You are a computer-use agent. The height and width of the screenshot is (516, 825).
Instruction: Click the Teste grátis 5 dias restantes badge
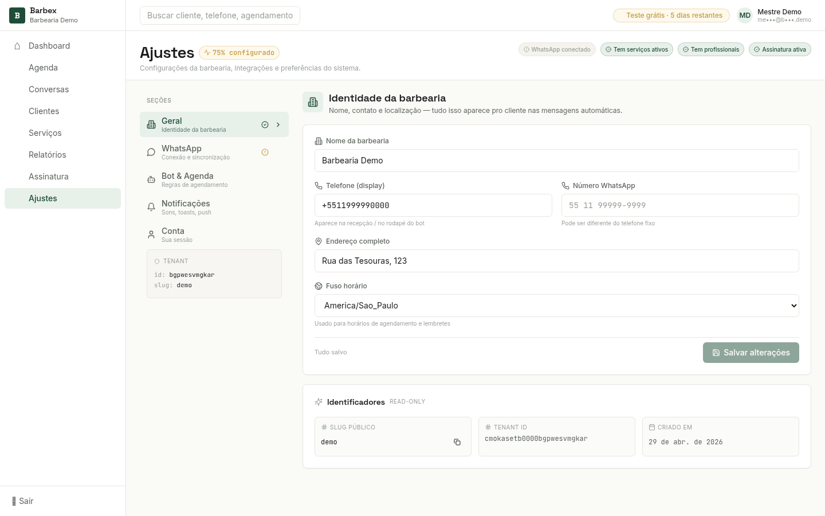coord(671,15)
